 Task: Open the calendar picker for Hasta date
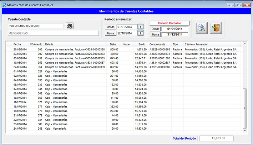pos(140,33)
